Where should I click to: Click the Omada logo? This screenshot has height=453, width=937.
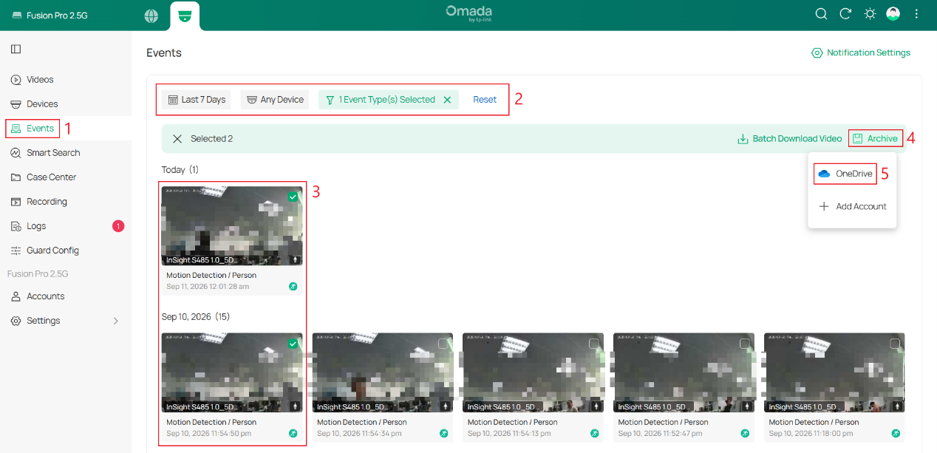pyautogui.click(x=469, y=13)
